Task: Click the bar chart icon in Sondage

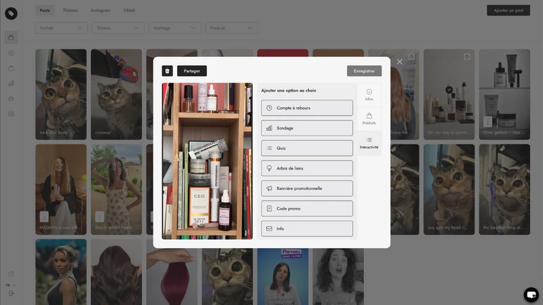Action: (x=269, y=128)
